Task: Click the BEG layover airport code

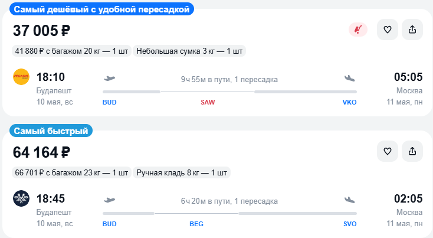Action: (x=196, y=224)
